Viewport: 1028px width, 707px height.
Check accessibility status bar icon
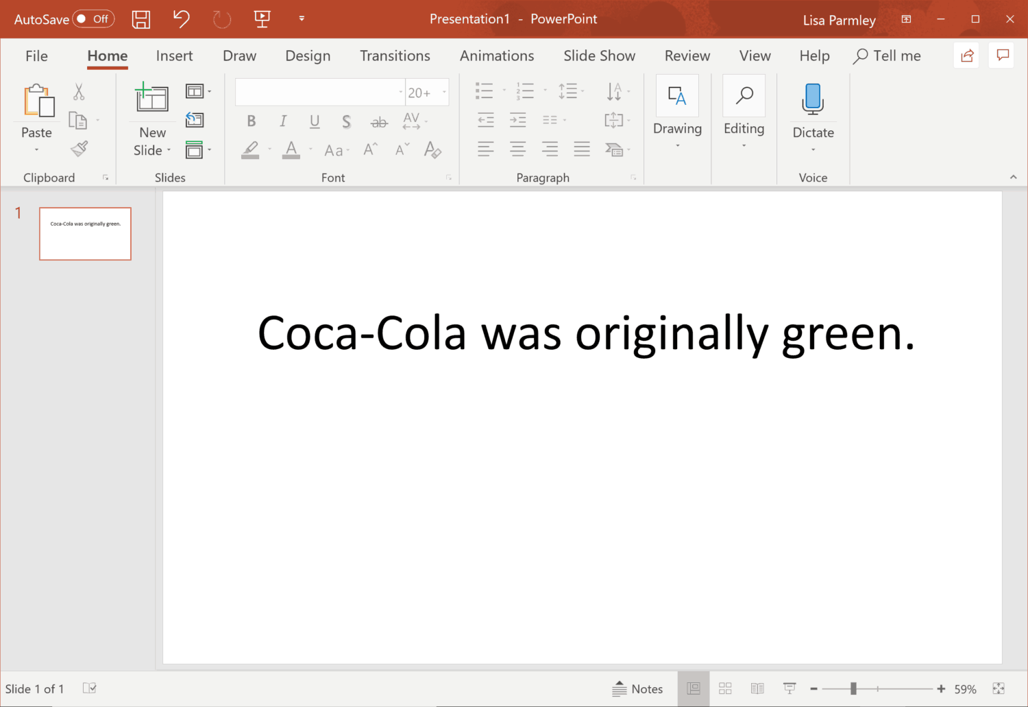point(89,688)
